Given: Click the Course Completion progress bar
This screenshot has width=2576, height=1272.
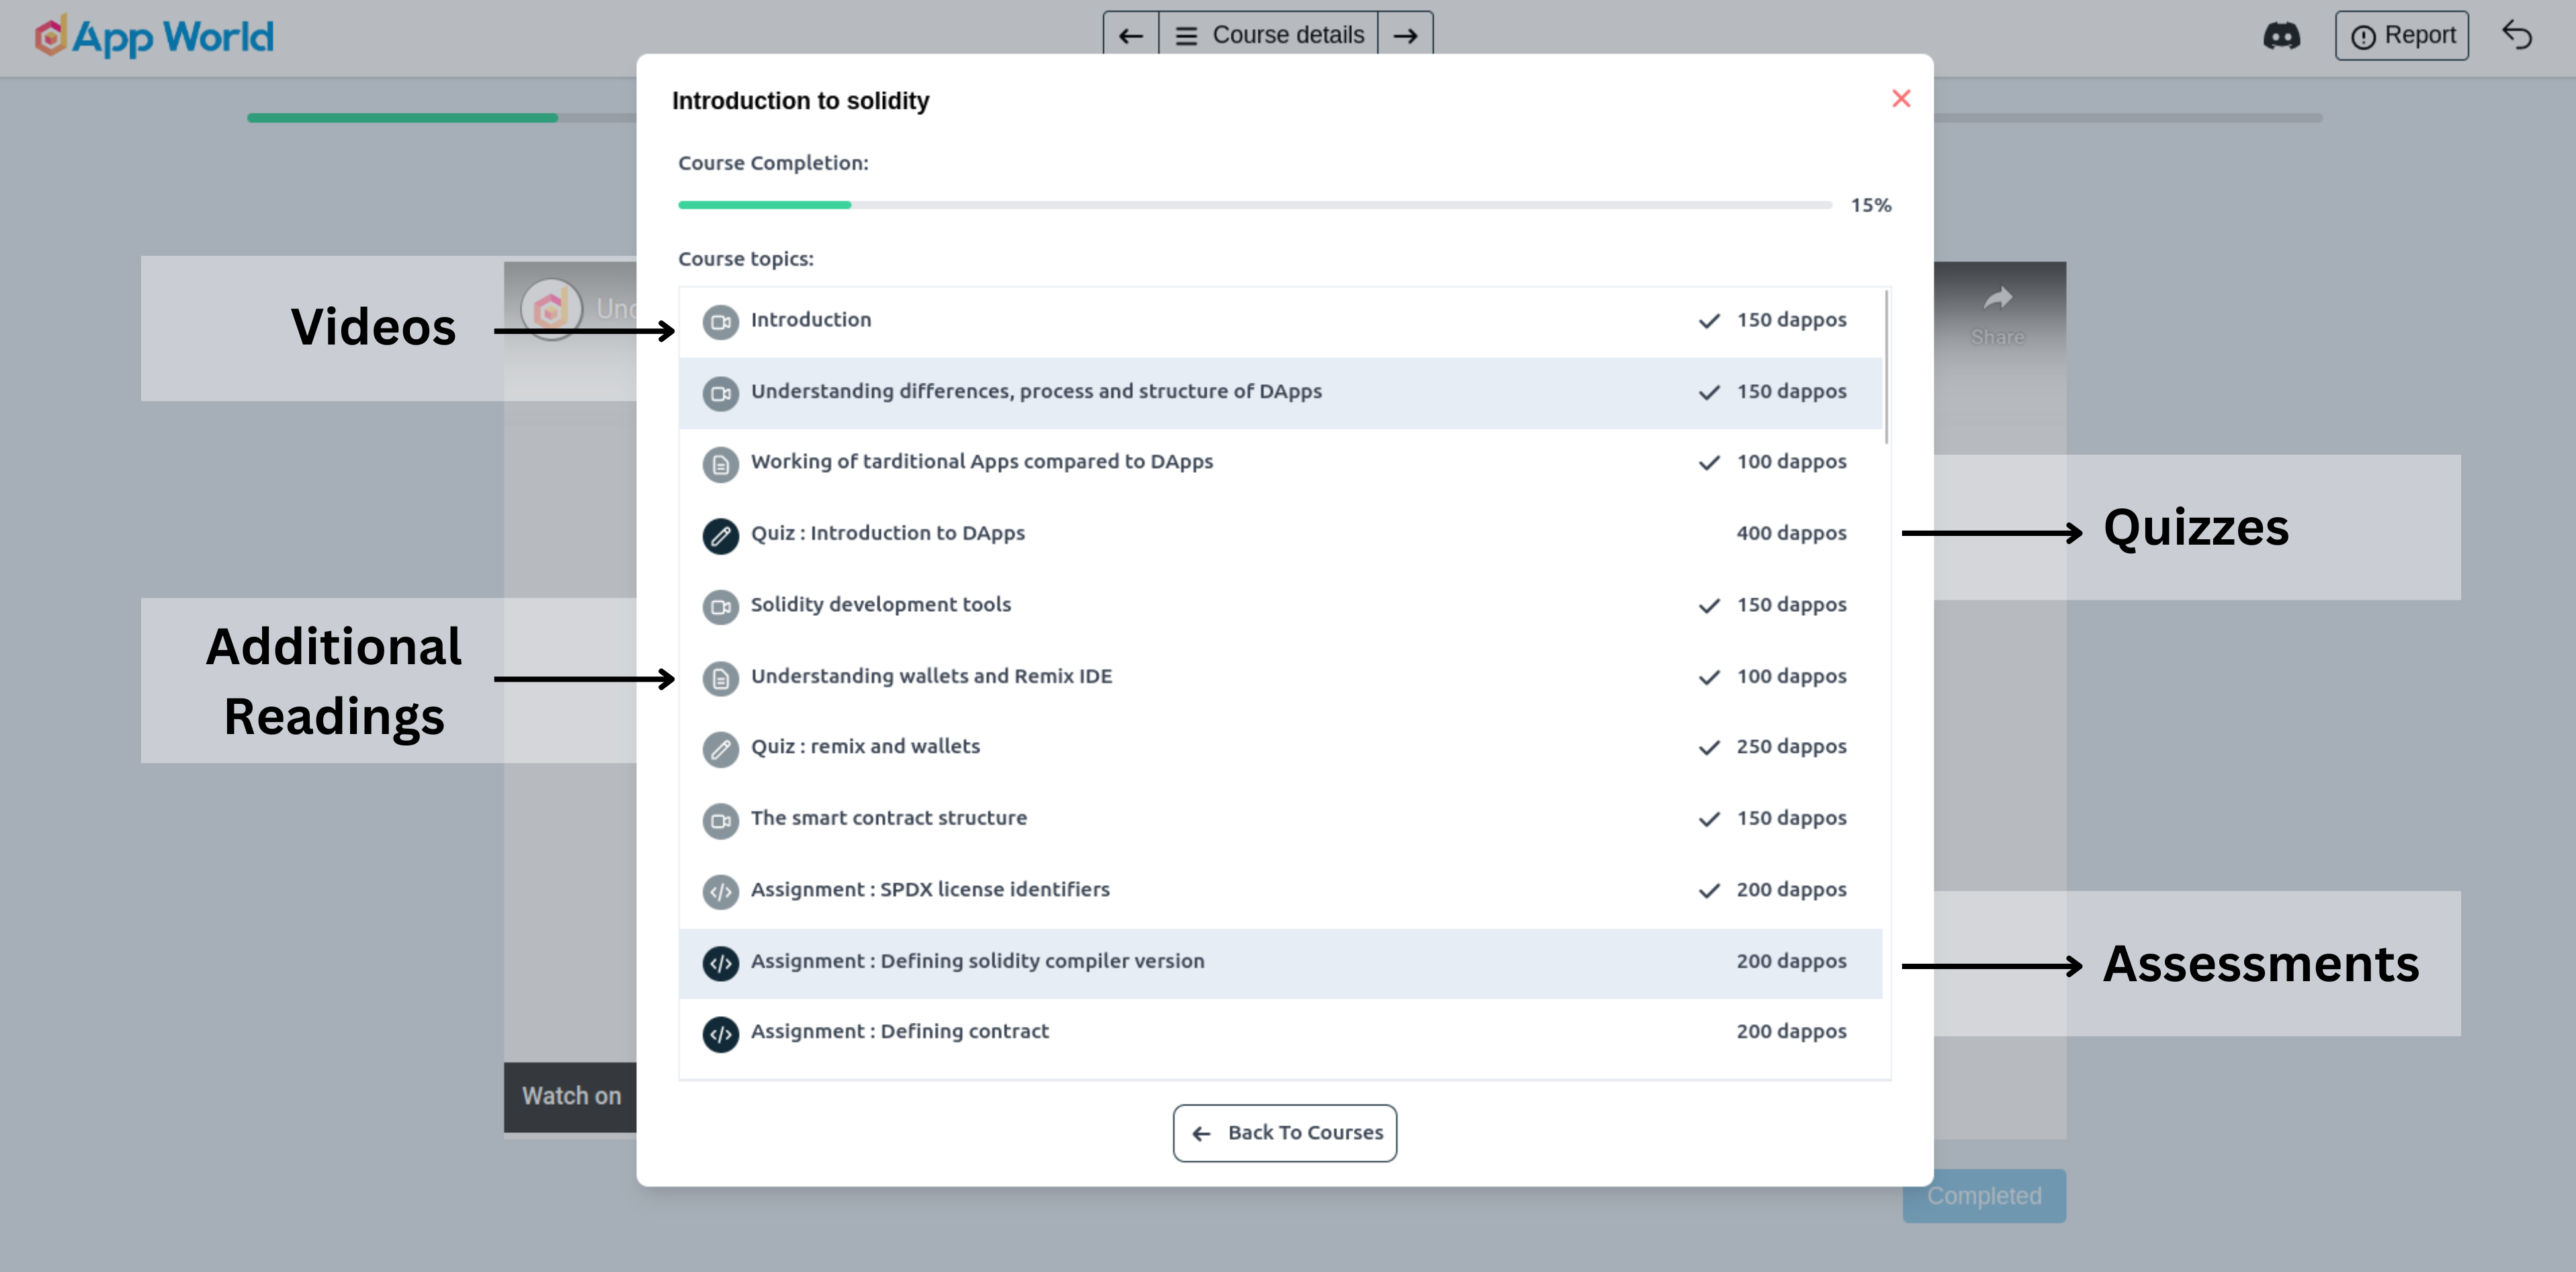Looking at the screenshot, I should tap(1255, 205).
